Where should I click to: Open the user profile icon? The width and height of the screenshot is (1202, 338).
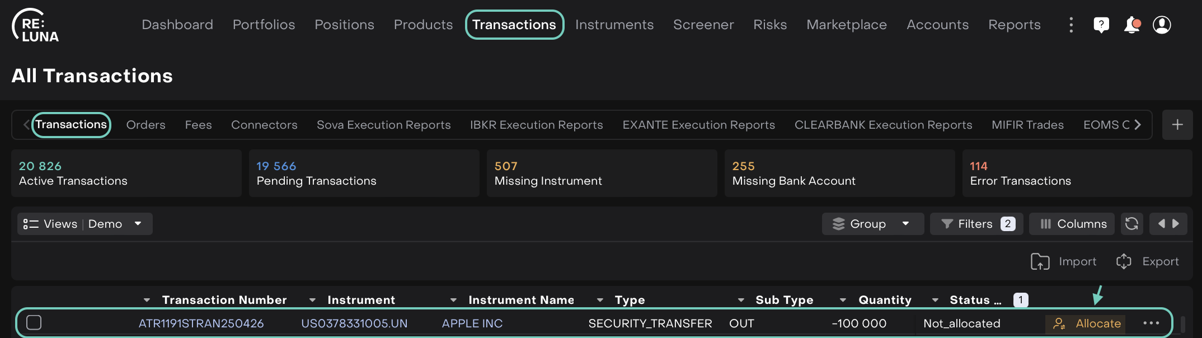click(x=1162, y=25)
